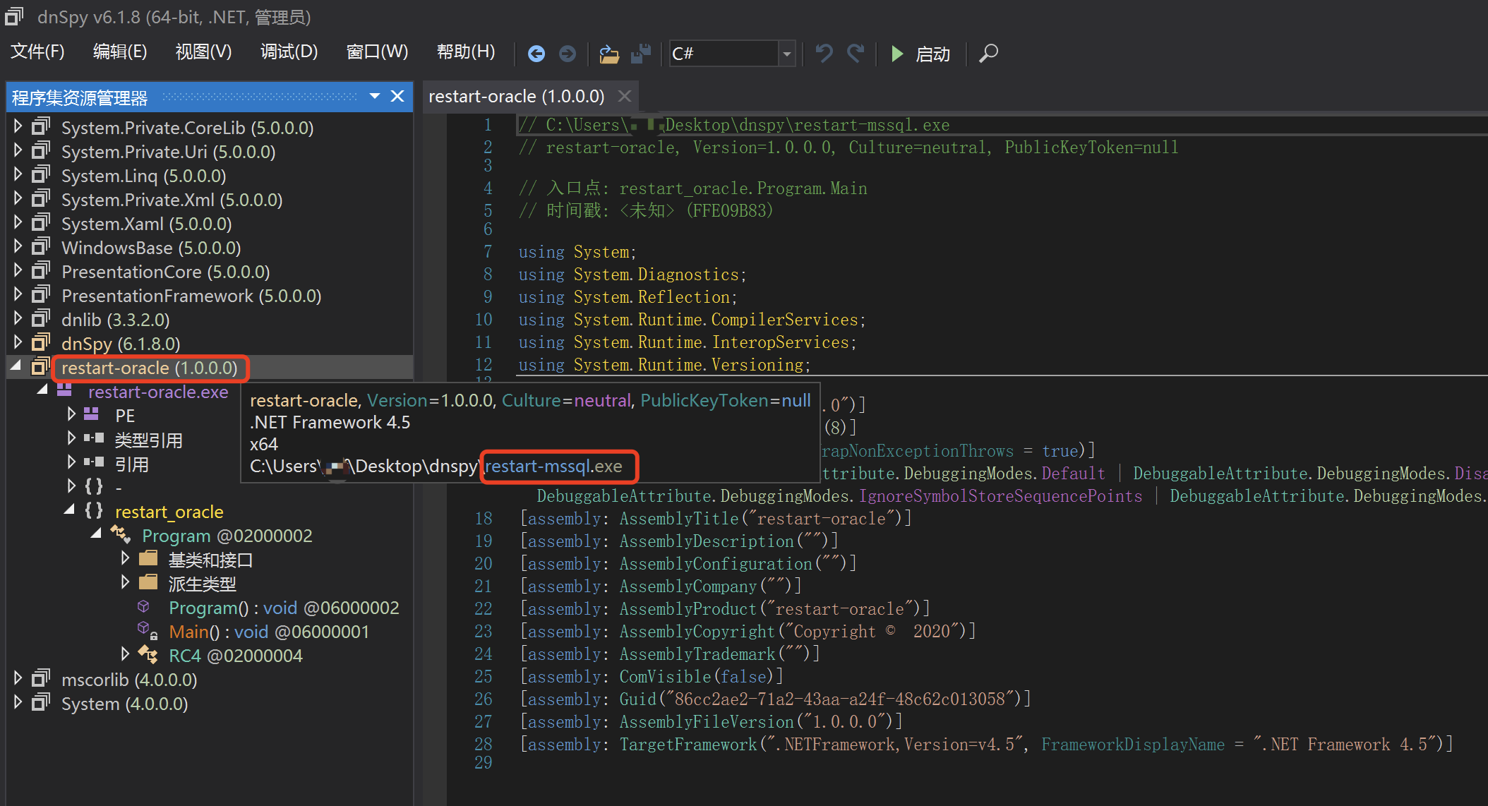This screenshot has height=806, width=1488.
Task: Click the 启动 start debugging button
Action: coord(920,54)
